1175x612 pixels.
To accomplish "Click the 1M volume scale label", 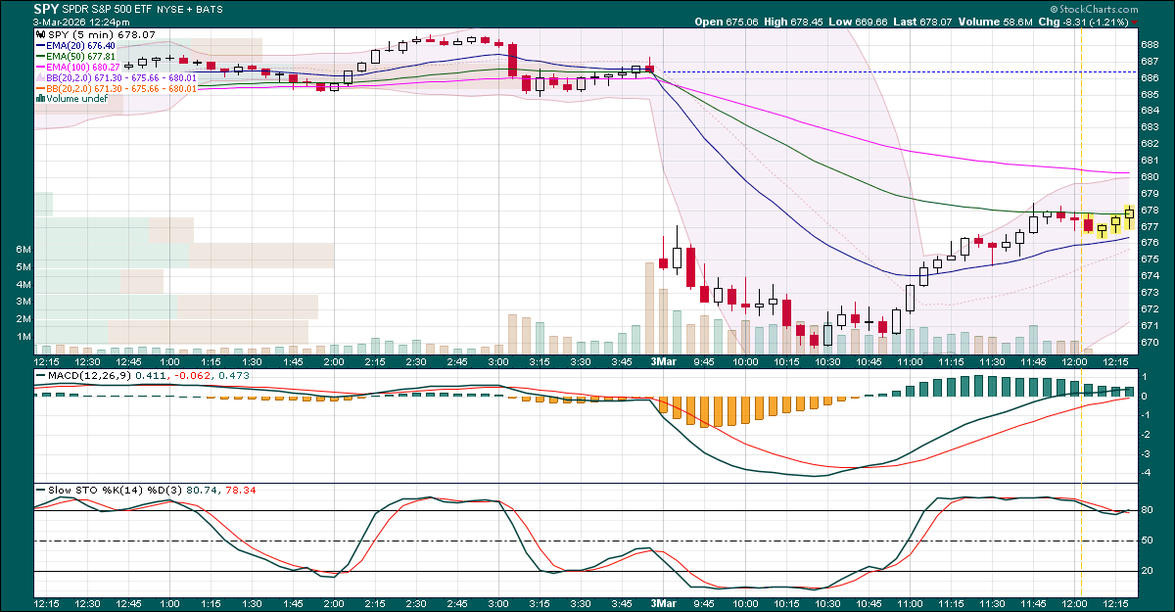I will [23, 337].
